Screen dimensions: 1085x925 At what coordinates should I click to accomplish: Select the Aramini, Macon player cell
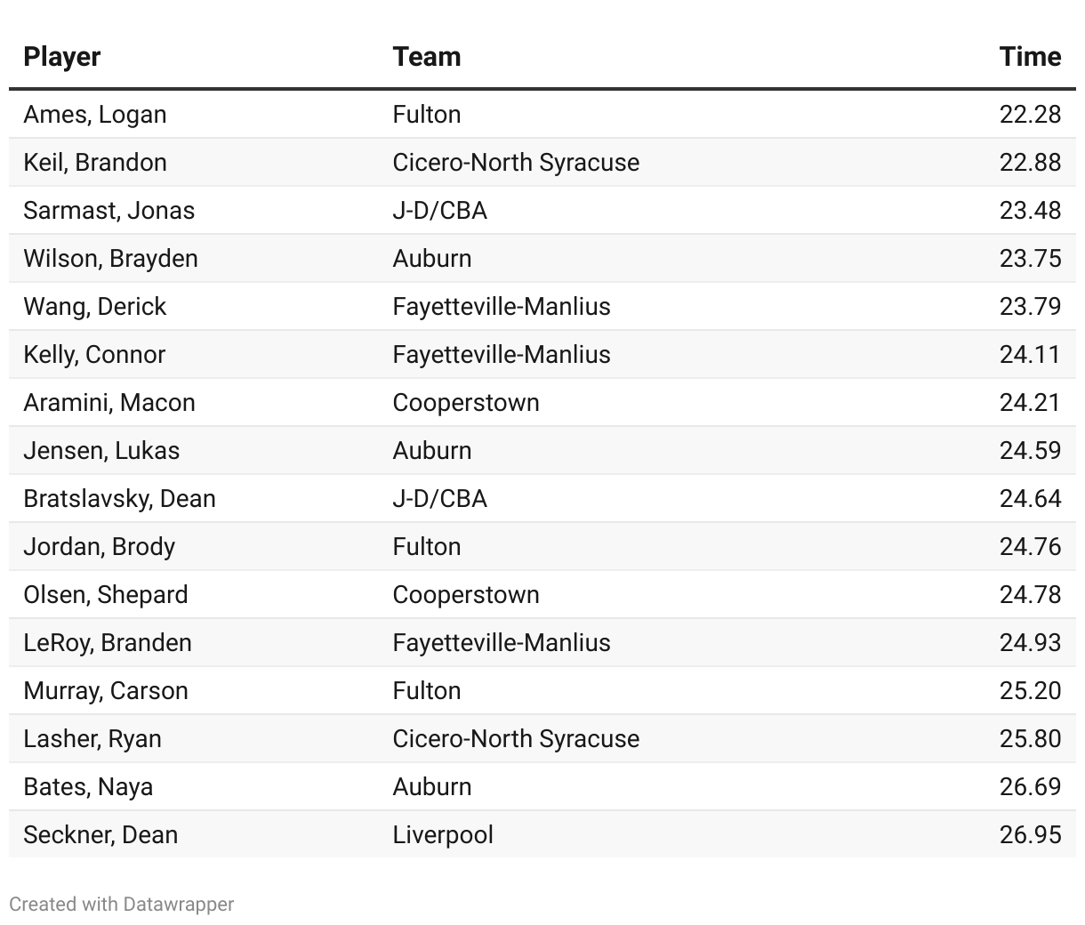tap(109, 403)
